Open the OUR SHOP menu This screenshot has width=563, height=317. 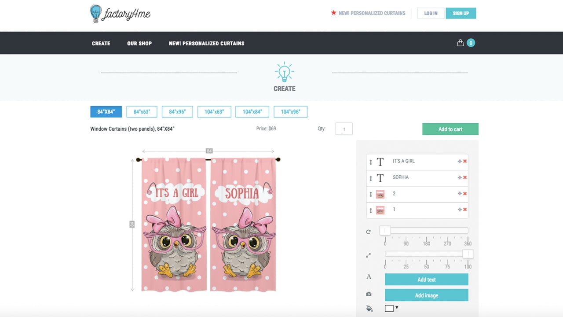coord(139,43)
